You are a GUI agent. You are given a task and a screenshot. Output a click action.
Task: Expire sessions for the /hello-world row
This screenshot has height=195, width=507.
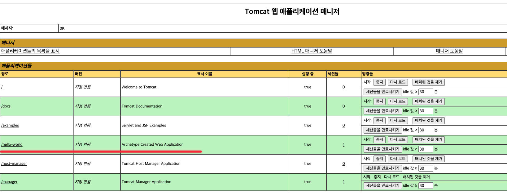click(x=383, y=149)
